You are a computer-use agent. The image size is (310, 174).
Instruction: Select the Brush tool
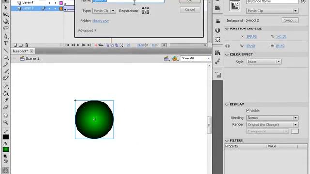click(x=6, y=71)
